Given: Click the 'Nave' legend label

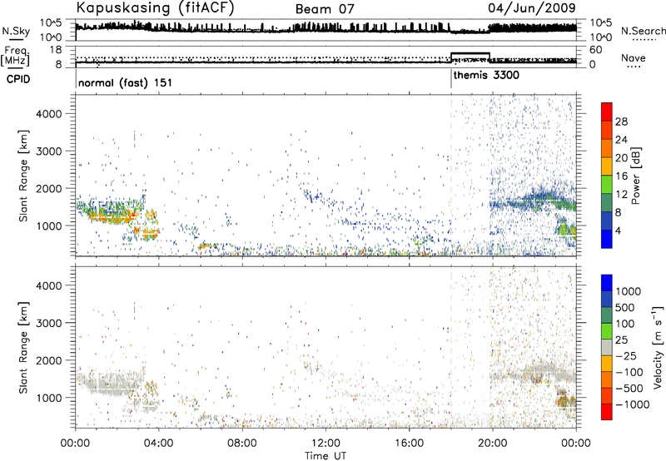Looking at the screenshot, I should tap(634, 57).
